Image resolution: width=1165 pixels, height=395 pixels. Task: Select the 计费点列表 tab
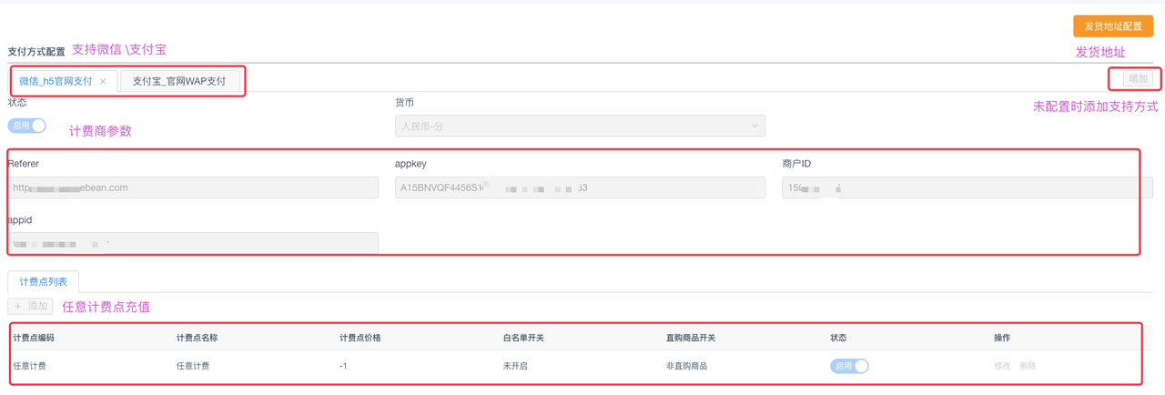(x=44, y=282)
